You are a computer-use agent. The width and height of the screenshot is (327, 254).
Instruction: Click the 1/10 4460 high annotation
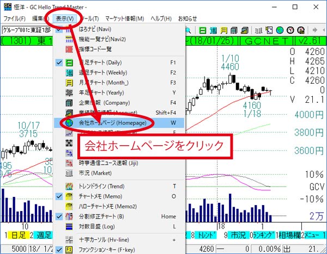click(x=230, y=63)
